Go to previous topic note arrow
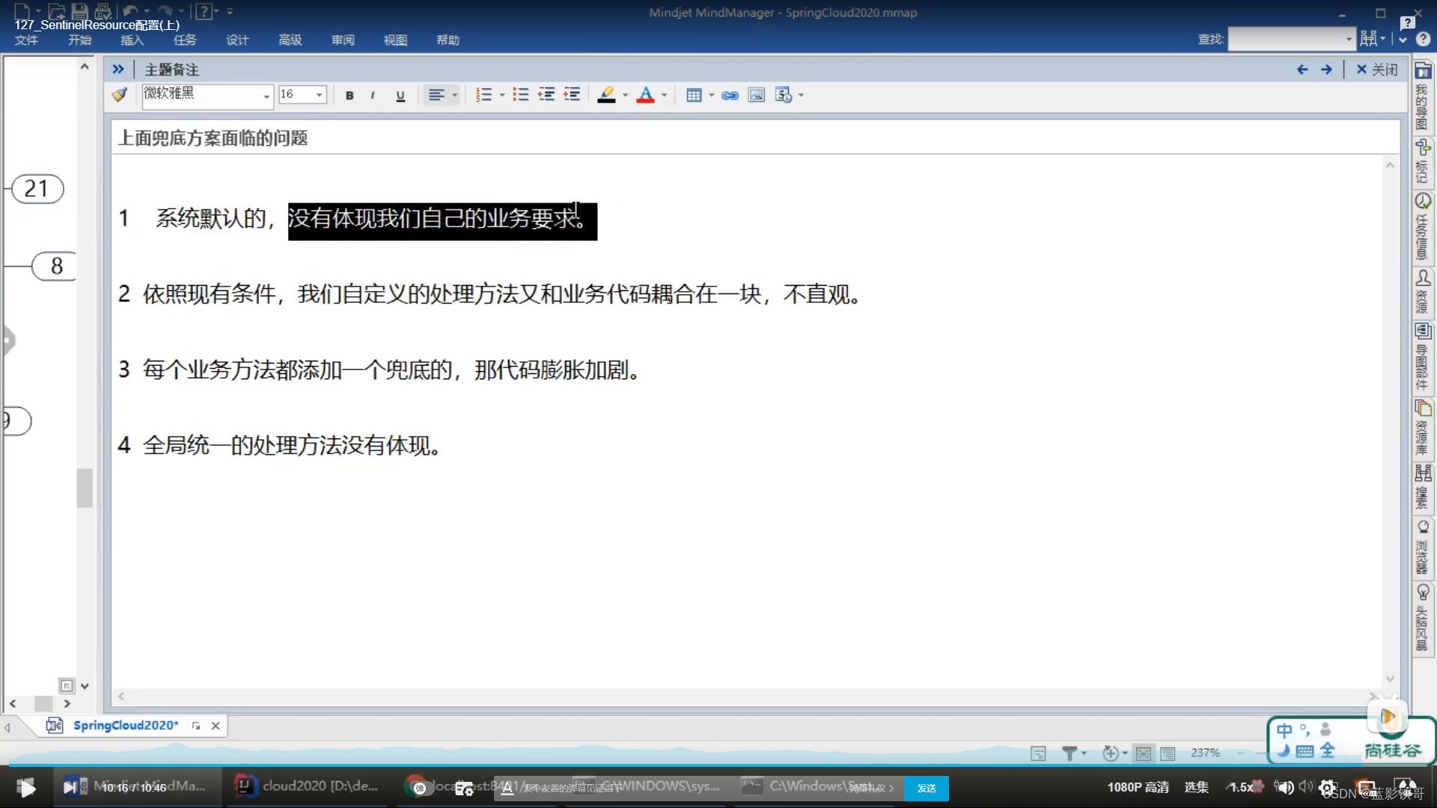This screenshot has width=1437, height=808. click(1302, 70)
